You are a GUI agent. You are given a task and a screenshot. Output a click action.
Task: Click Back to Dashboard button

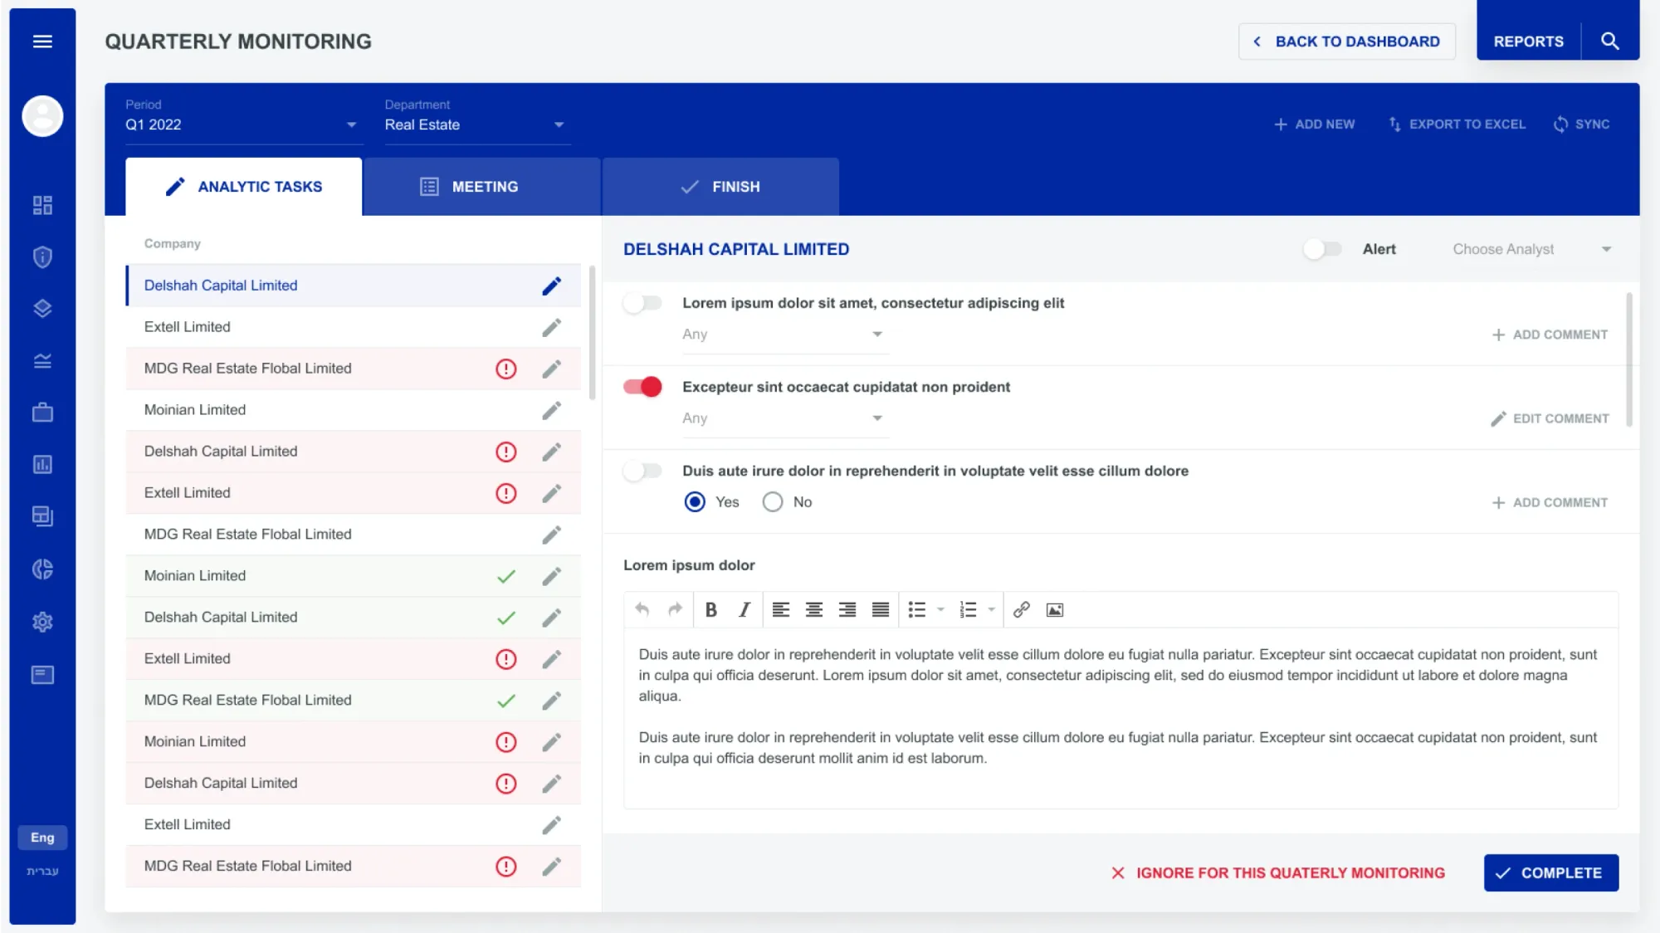1347,42
